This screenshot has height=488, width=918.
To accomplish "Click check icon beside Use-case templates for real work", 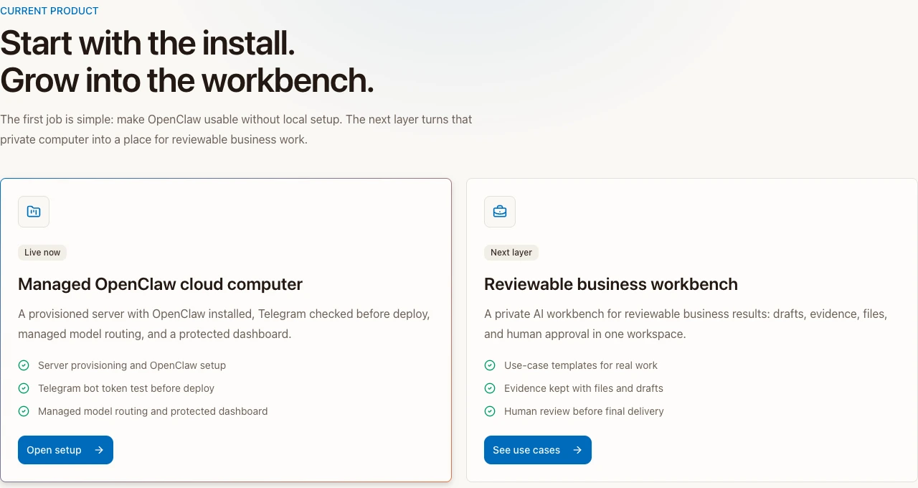I will coord(490,365).
